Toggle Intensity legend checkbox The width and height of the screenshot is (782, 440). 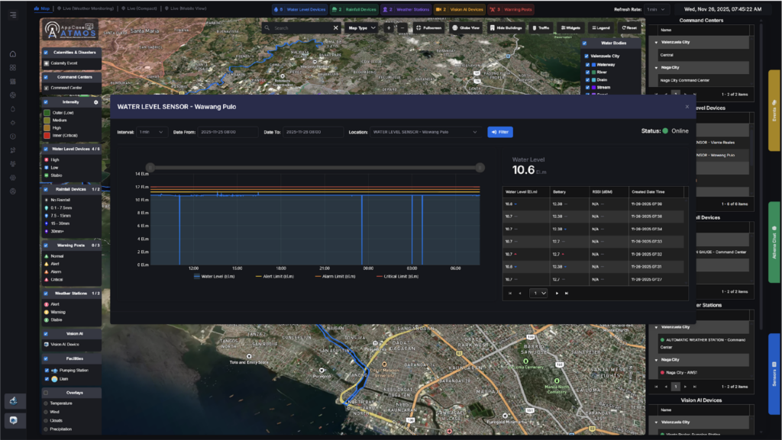tap(45, 102)
